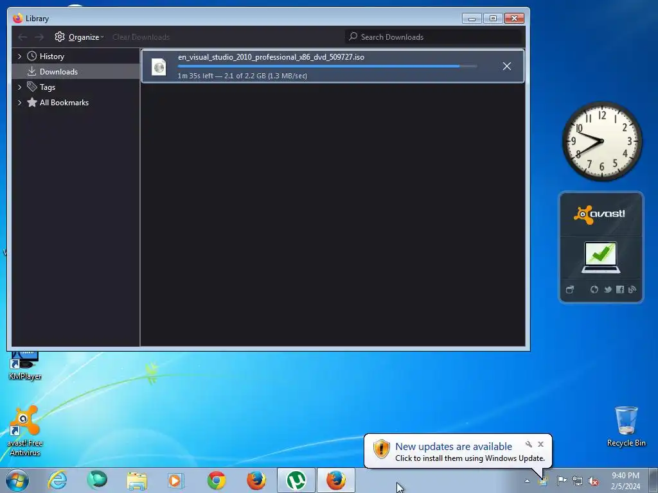
Task: Click the avast! logo in gadget
Action: pos(600,214)
